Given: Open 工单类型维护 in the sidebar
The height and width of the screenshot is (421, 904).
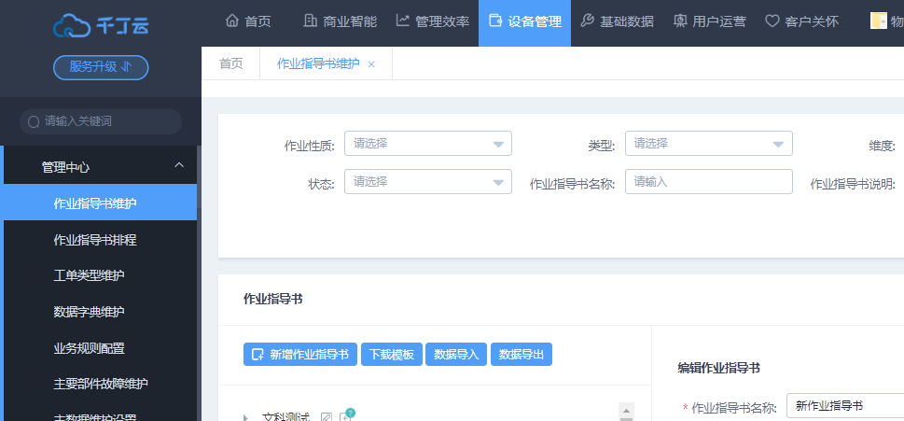Looking at the screenshot, I should tap(100, 275).
